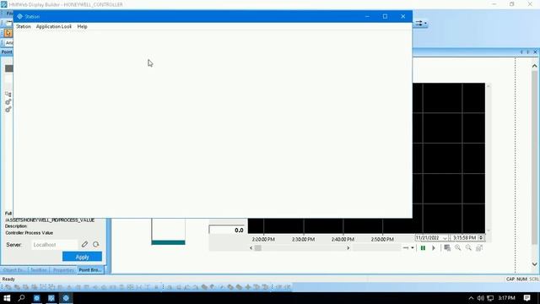540x304 pixels.
Task: Open the Help menu in Station window
Action: (82, 26)
